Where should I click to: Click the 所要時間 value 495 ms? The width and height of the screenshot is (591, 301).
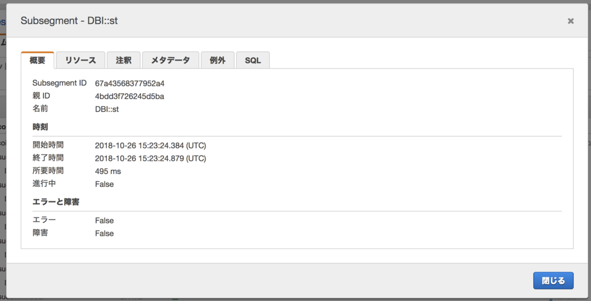(x=108, y=171)
